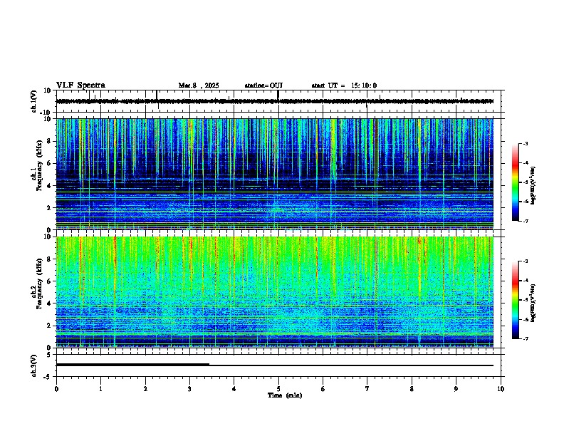Click the 'VLF Spectra' title text
The height and width of the screenshot is (436, 564).
tap(80, 85)
